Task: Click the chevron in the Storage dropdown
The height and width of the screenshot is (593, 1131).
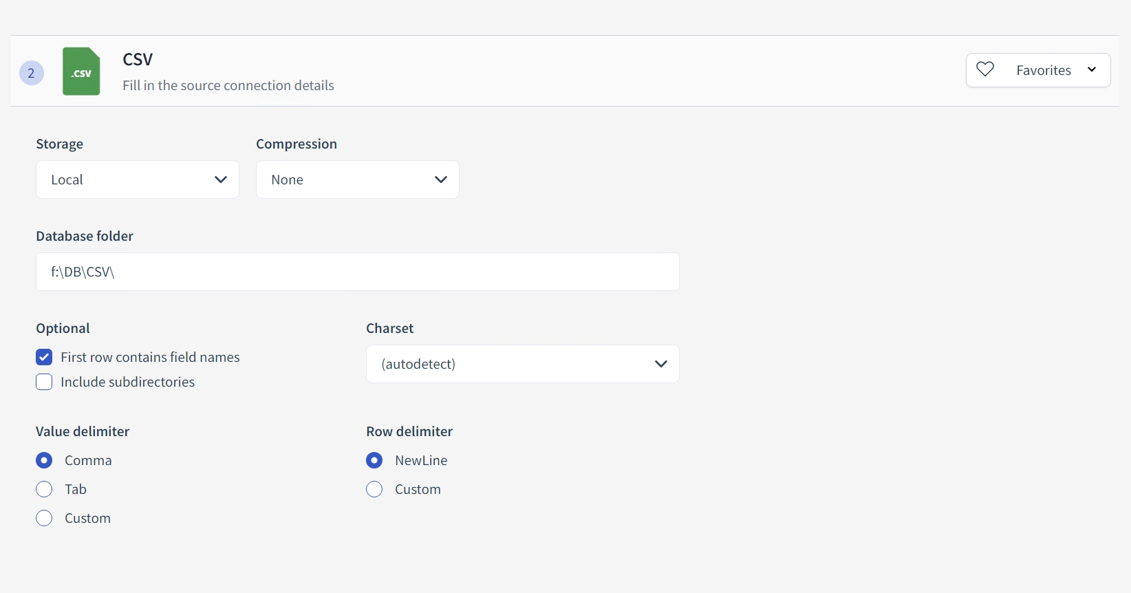Action: pos(221,180)
